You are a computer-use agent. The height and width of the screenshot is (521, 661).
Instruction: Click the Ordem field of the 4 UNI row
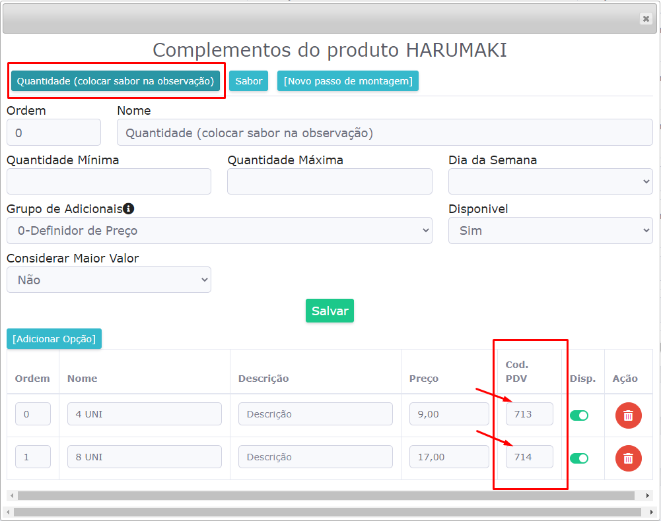[x=33, y=414]
